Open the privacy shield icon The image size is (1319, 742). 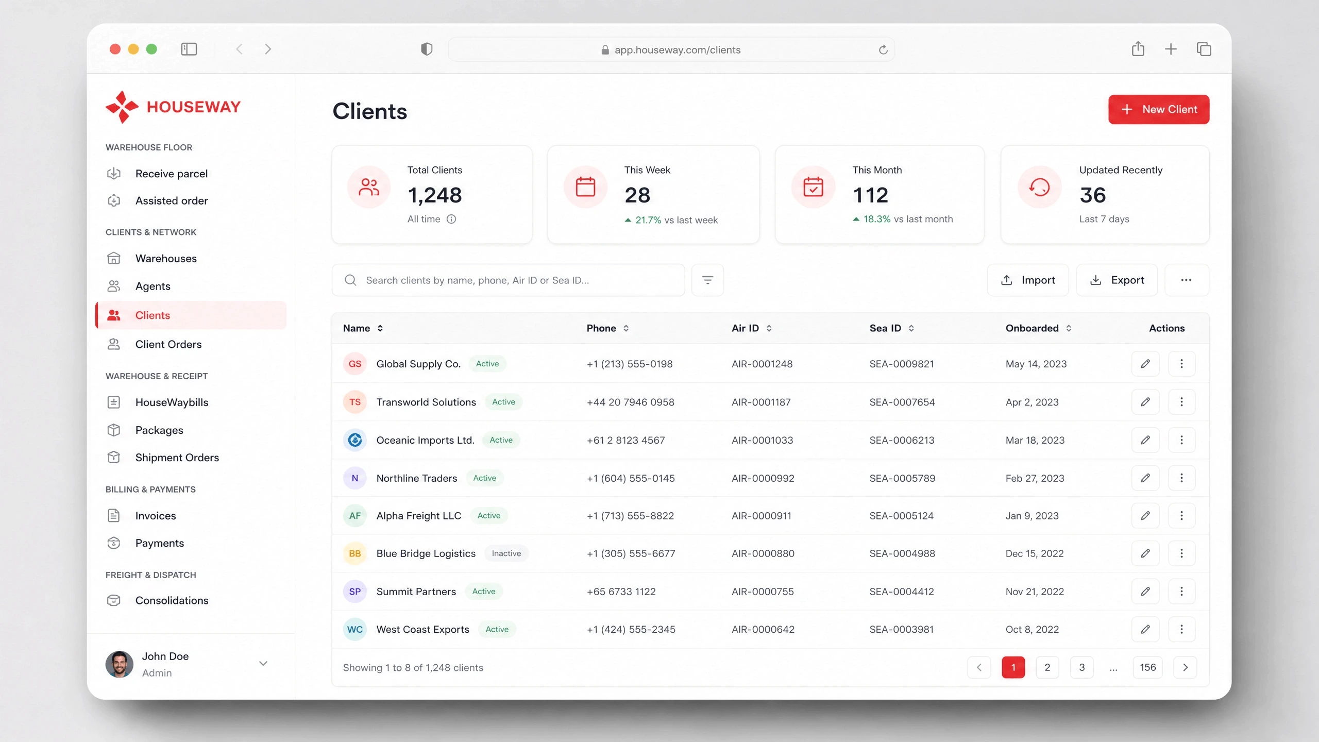[x=427, y=49]
